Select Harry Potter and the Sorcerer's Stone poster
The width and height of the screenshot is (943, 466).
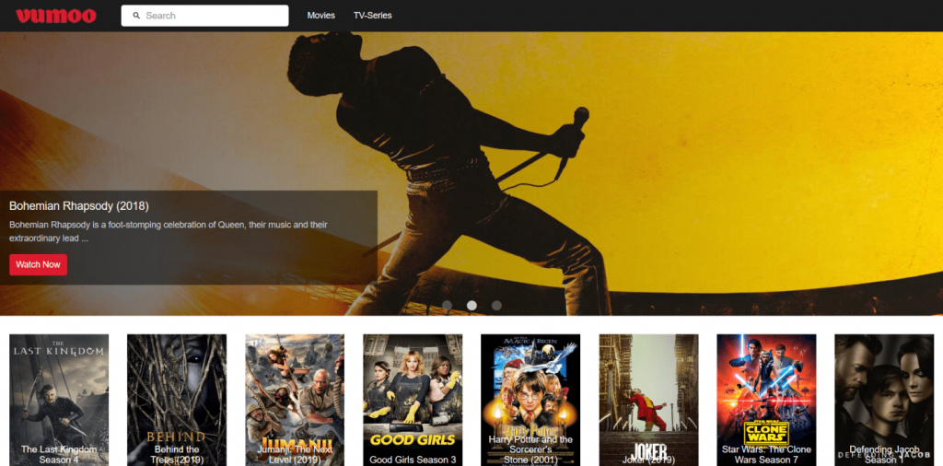tap(530, 400)
